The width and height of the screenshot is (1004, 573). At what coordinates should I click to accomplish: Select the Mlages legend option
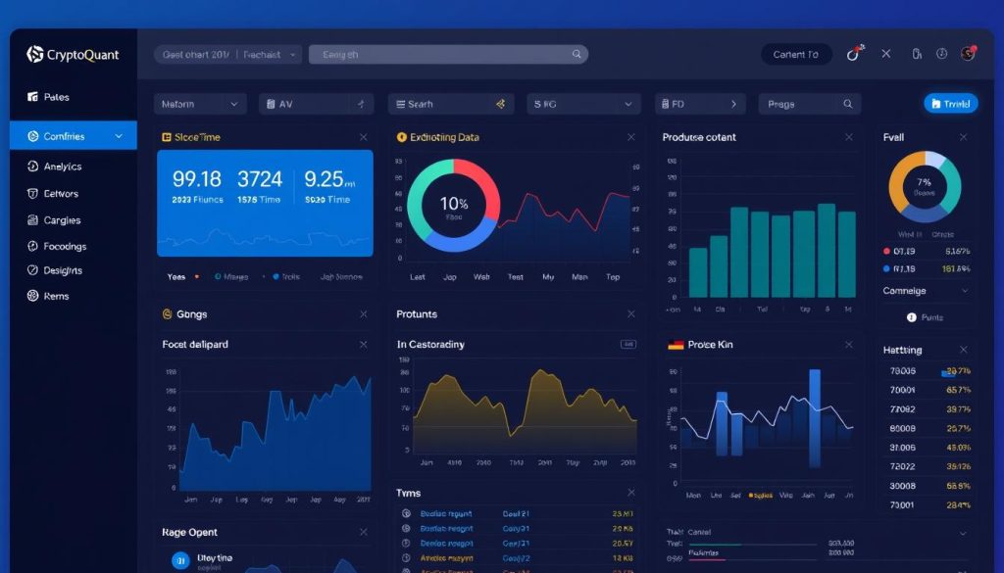pos(231,277)
